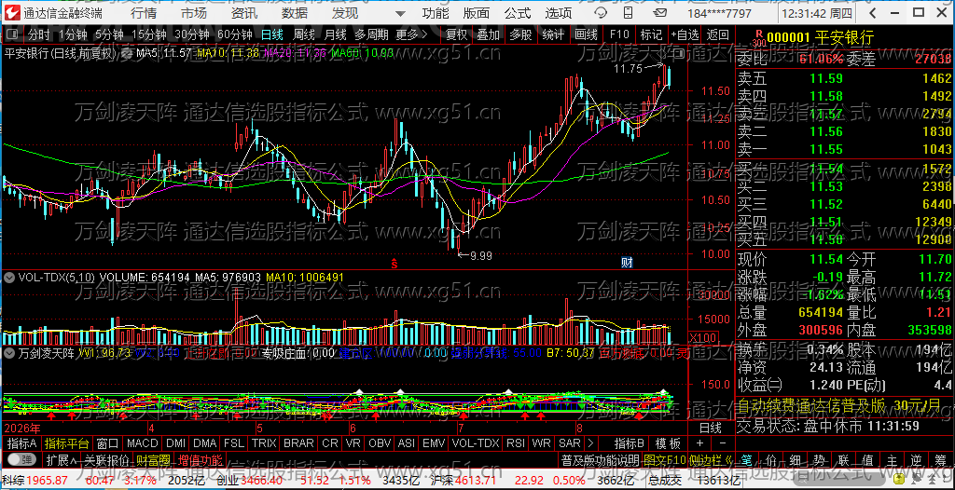Add stock via +自选
Image resolution: width=955 pixels, height=490 pixels.
coord(685,34)
